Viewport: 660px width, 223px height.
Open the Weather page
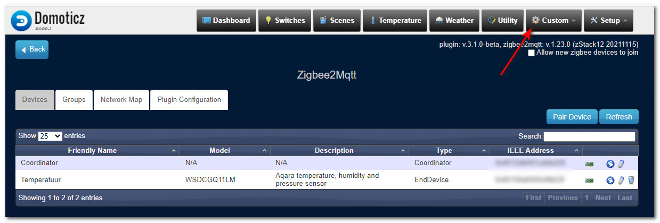click(454, 20)
